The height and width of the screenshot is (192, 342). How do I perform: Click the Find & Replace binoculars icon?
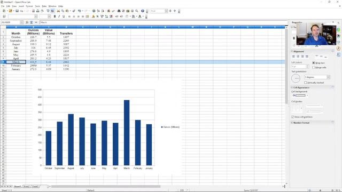(119, 11)
